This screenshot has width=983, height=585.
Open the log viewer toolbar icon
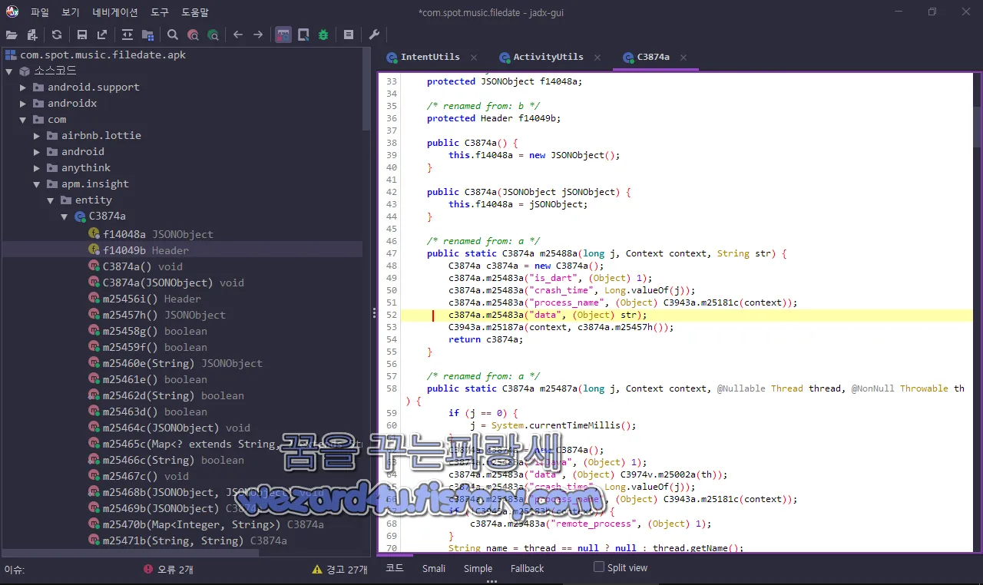(x=349, y=35)
